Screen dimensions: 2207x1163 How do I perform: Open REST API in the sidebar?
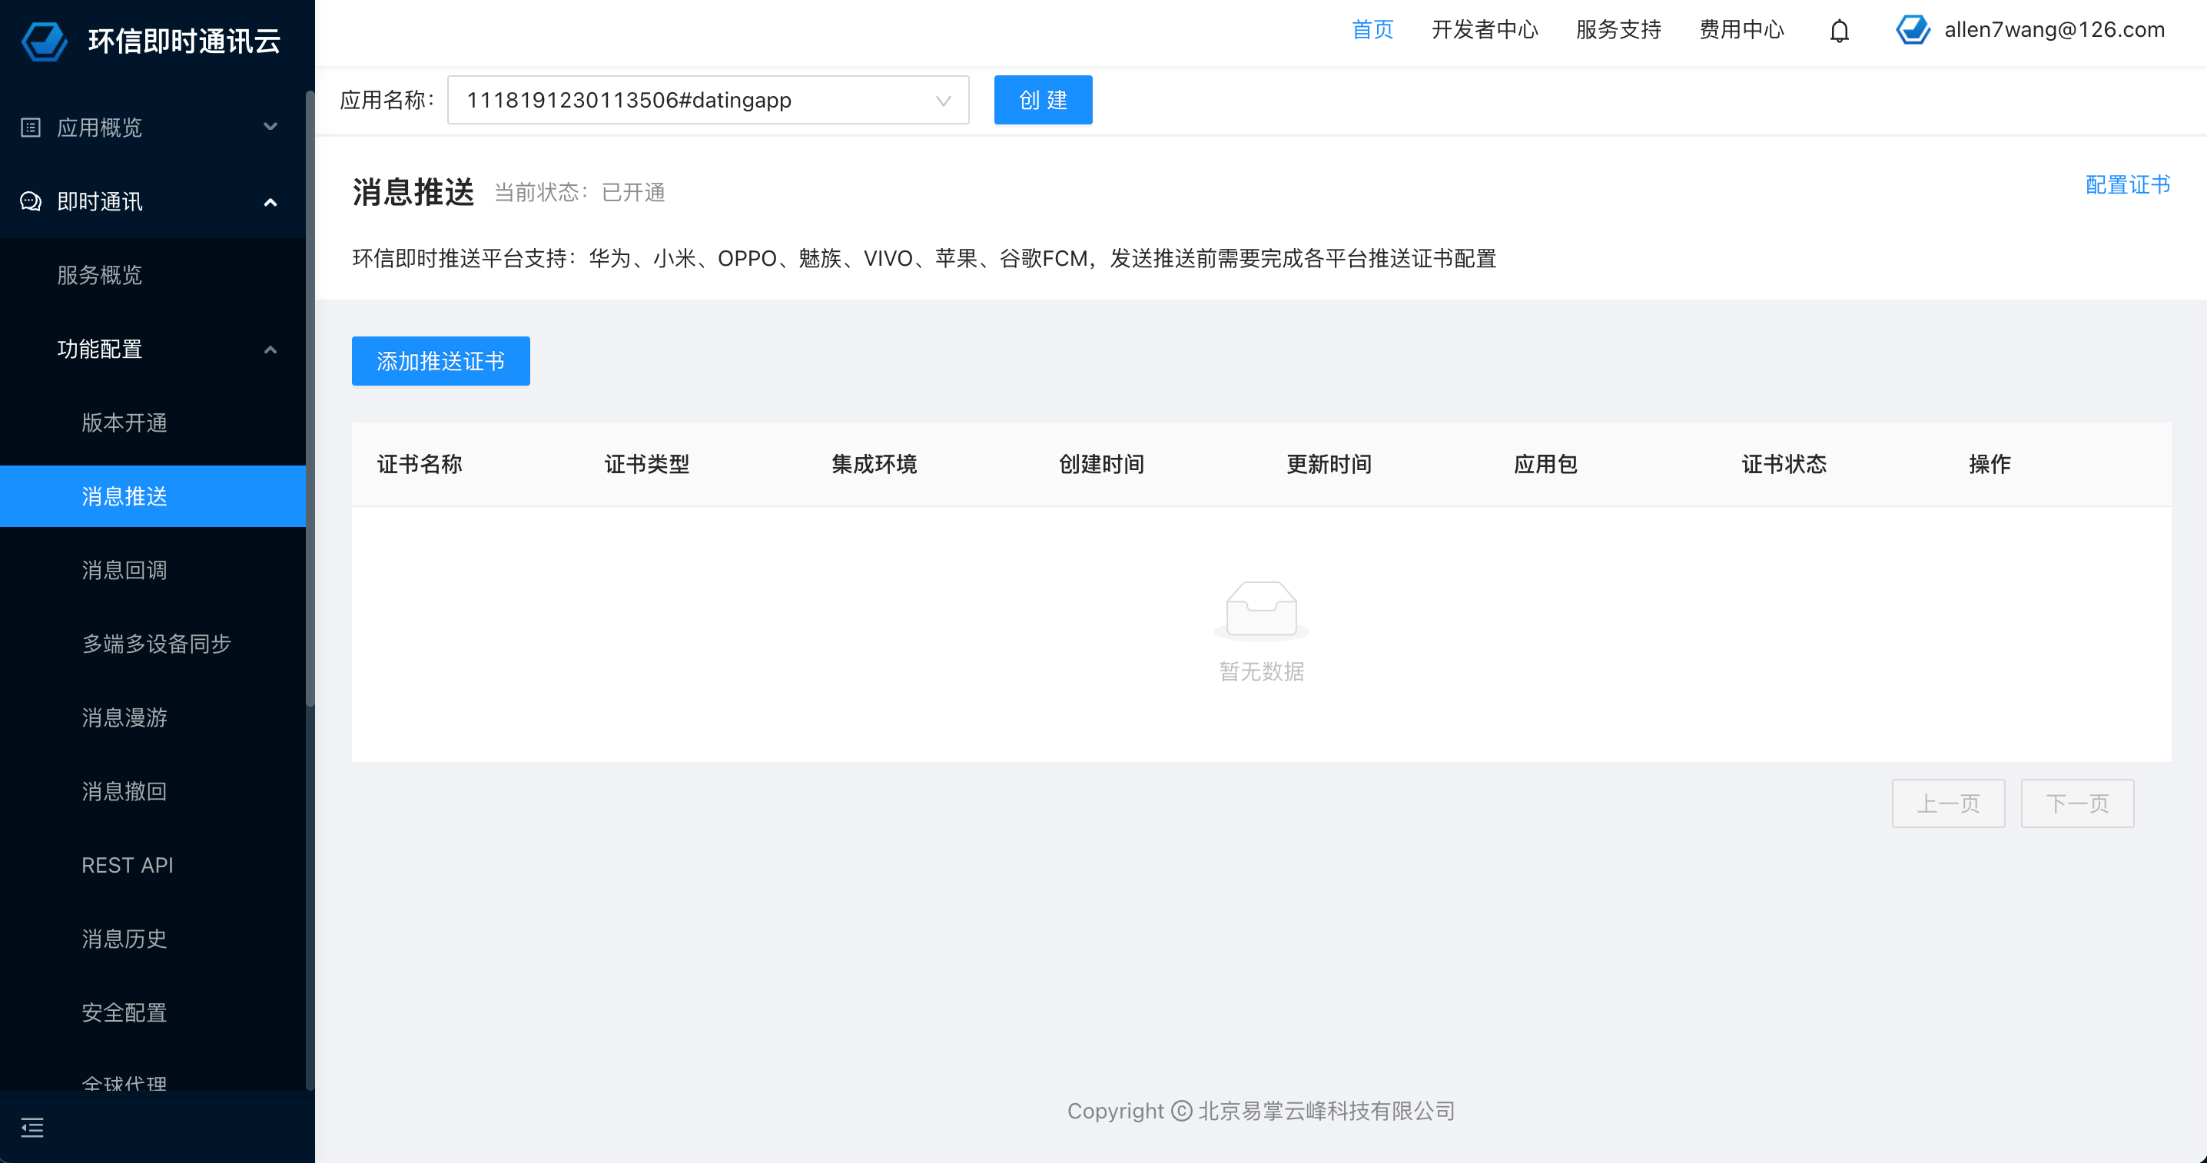[152, 865]
